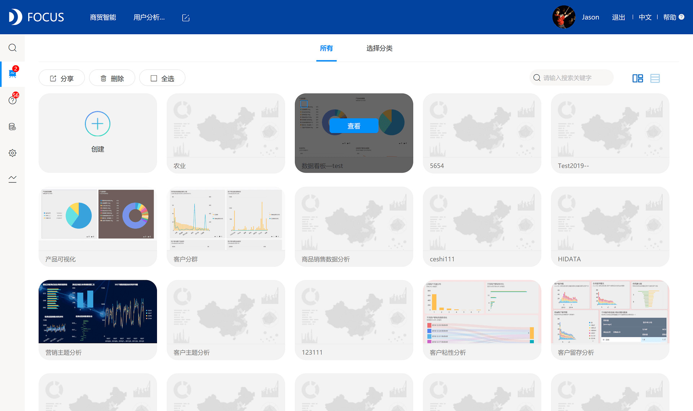Click the search input field
This screenshot has width=693, height=411.
[x=576, y=77]
